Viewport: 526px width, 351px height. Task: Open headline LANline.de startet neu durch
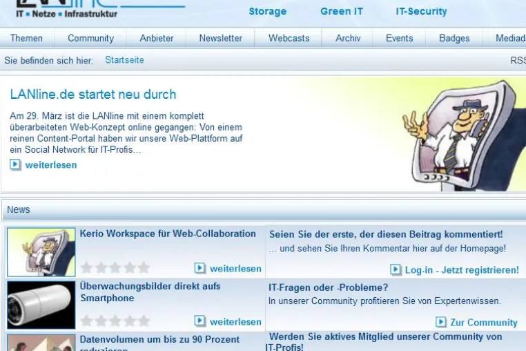93,95
